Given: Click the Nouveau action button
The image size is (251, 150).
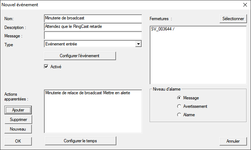Looking at the screenshot, I should tap(18, 129).
